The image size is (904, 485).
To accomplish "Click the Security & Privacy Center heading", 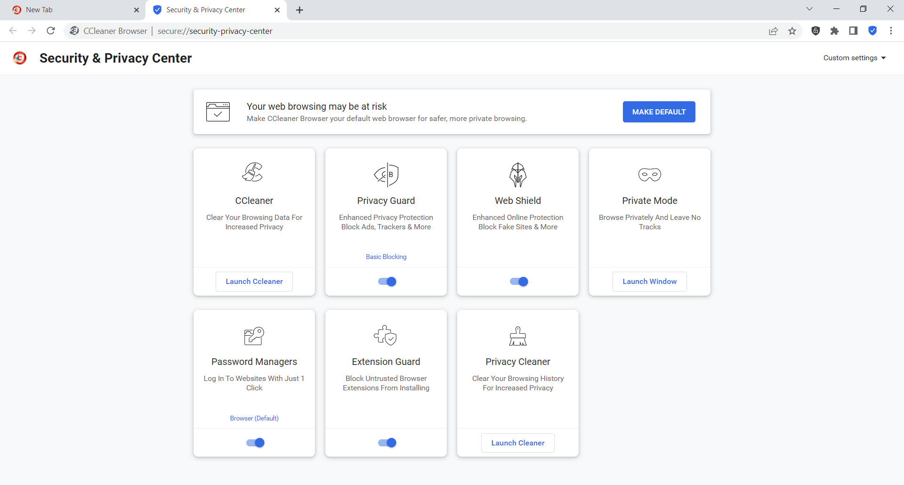I will 116,58.
